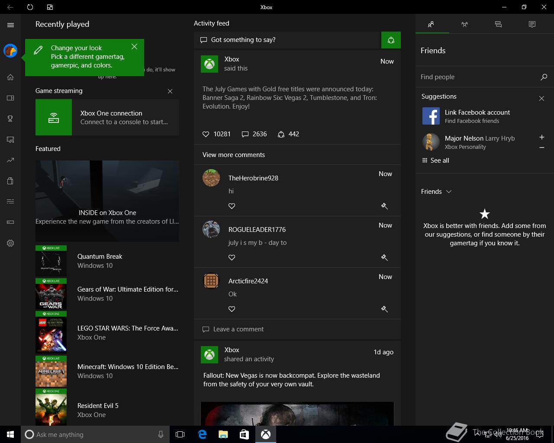Open Windows Store from taskbar

(x=244, y=434)
